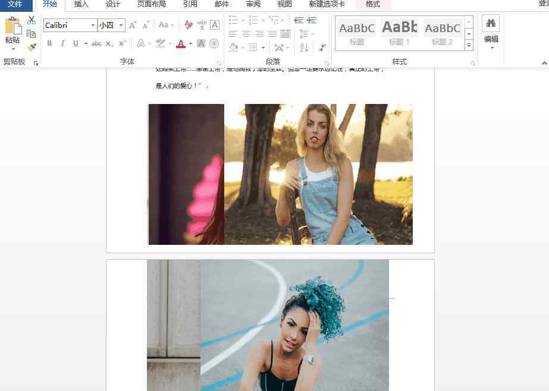Apply a multilevel list

coord(274,20)
